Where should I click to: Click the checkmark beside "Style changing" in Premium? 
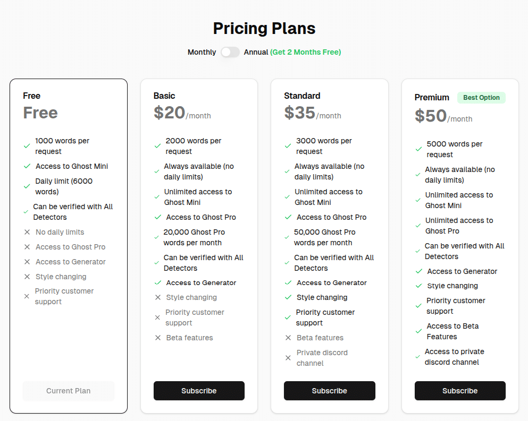coord(418,286)
